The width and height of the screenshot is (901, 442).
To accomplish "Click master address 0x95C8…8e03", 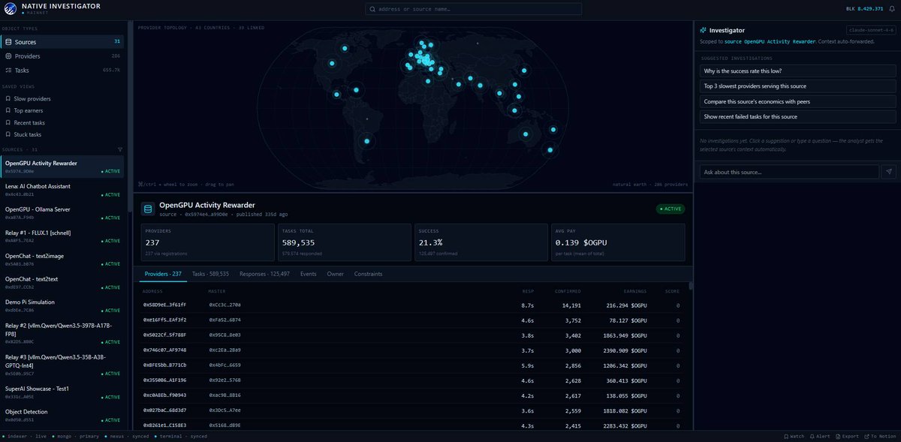I will [224, 335].
